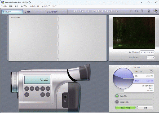
Task: Click the plus frame-step button on the camcorder
Action: (x=48, y=95)
